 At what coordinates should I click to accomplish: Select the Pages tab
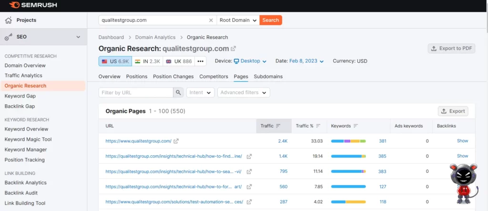241,77
